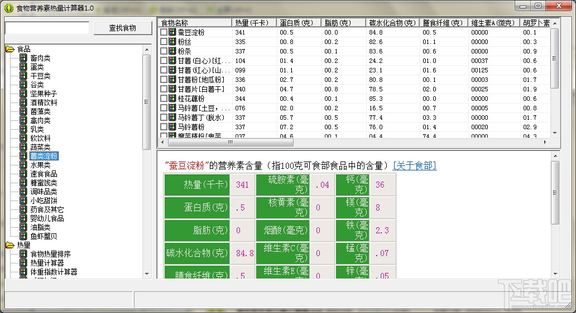
Task: Click the 坚果种子 category icon
Action: (x=23, y=94)
